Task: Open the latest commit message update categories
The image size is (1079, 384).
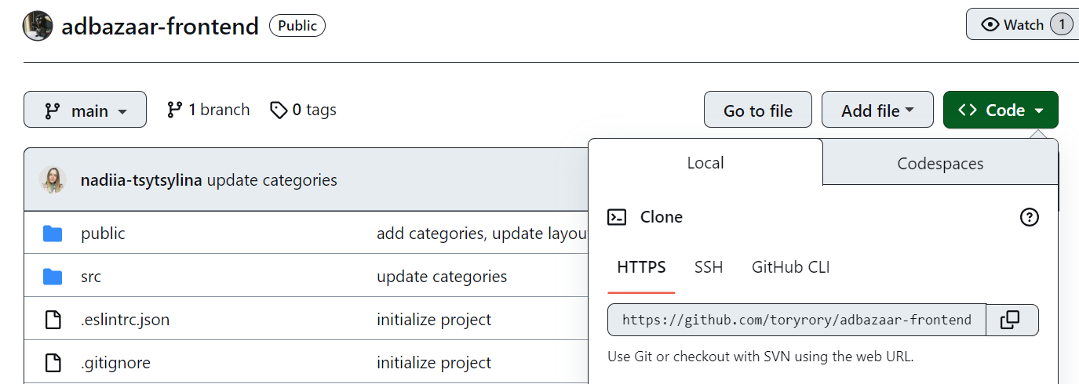Action: coord(272,180)
